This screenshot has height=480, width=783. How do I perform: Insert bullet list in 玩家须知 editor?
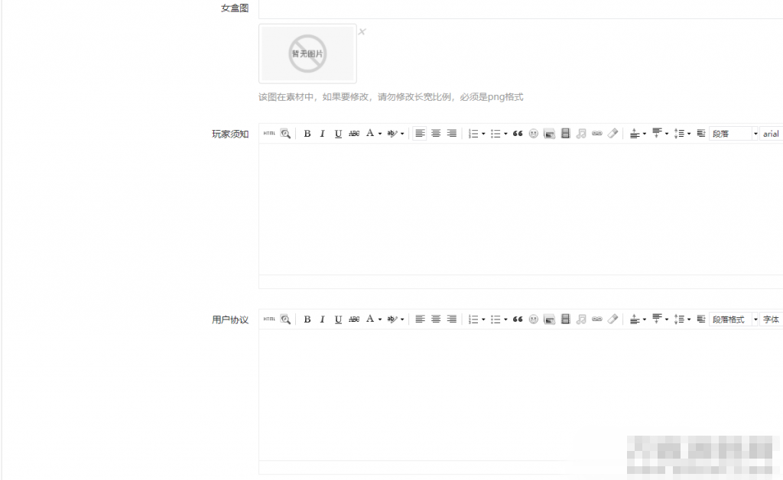point(495,133)
